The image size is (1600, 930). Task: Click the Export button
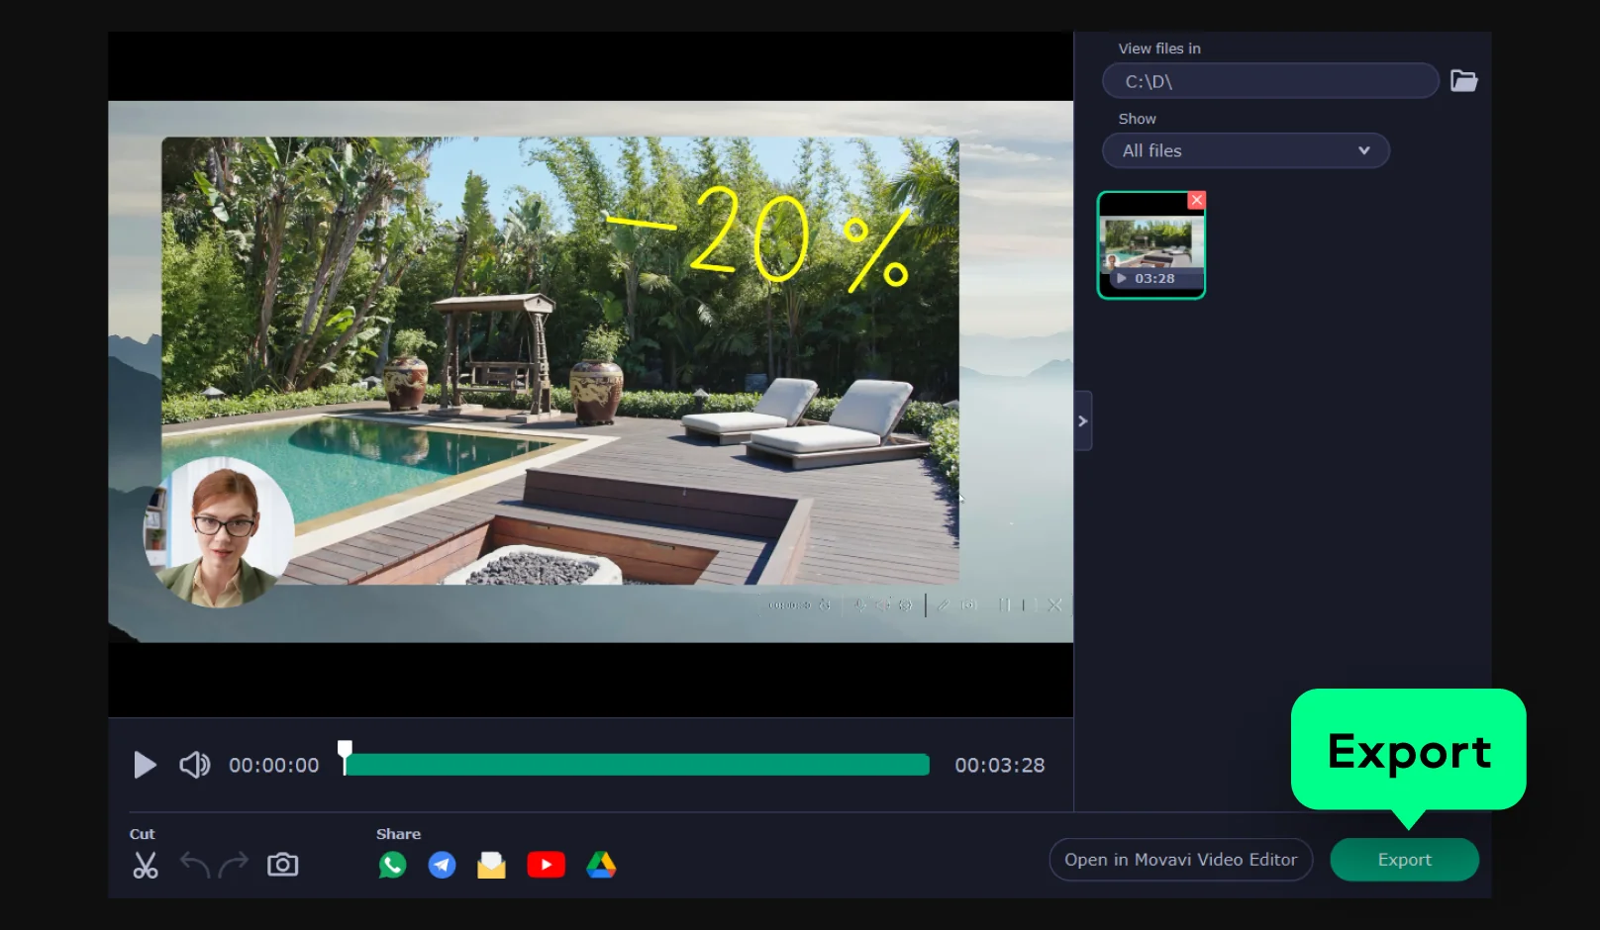pos(1404,860)
